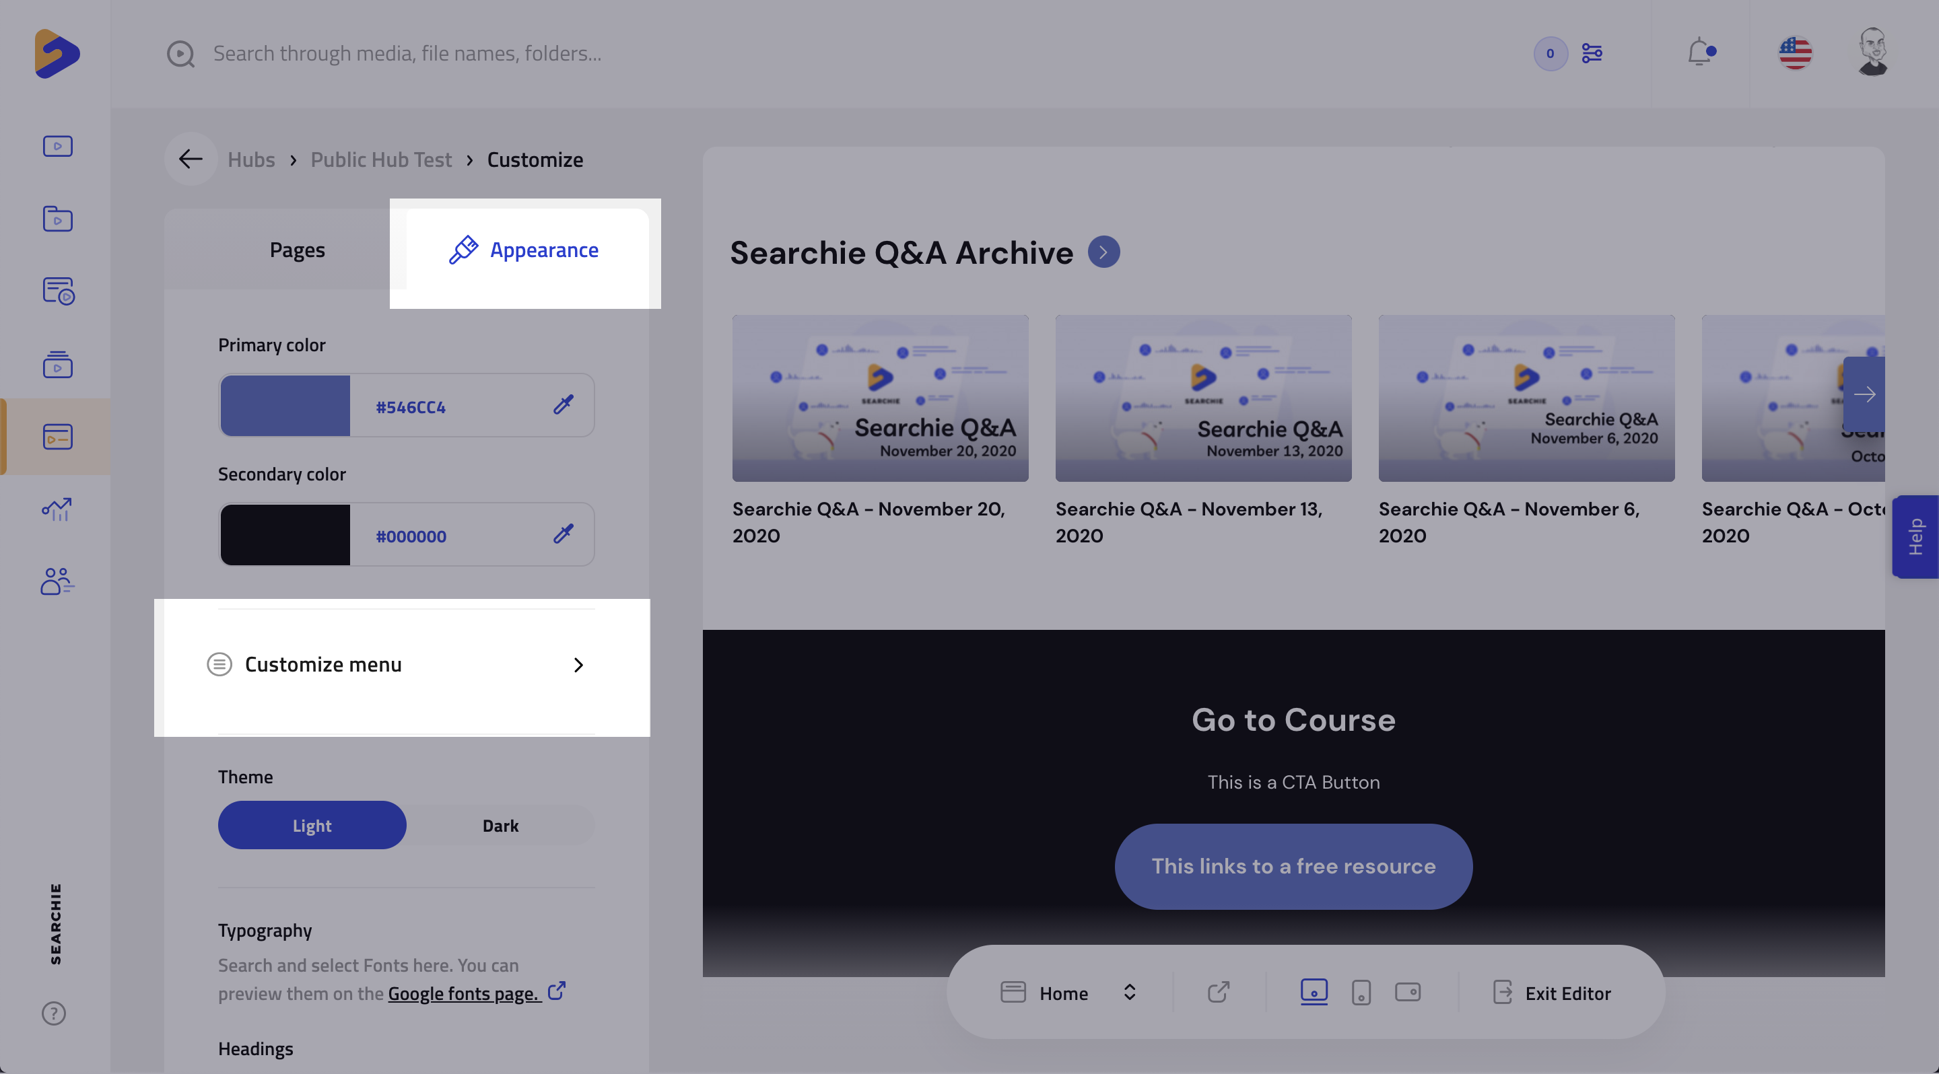Screen dimensions: 1939x1074
Task: Open the Google fonts page link
Action: [x=464, y=993]
